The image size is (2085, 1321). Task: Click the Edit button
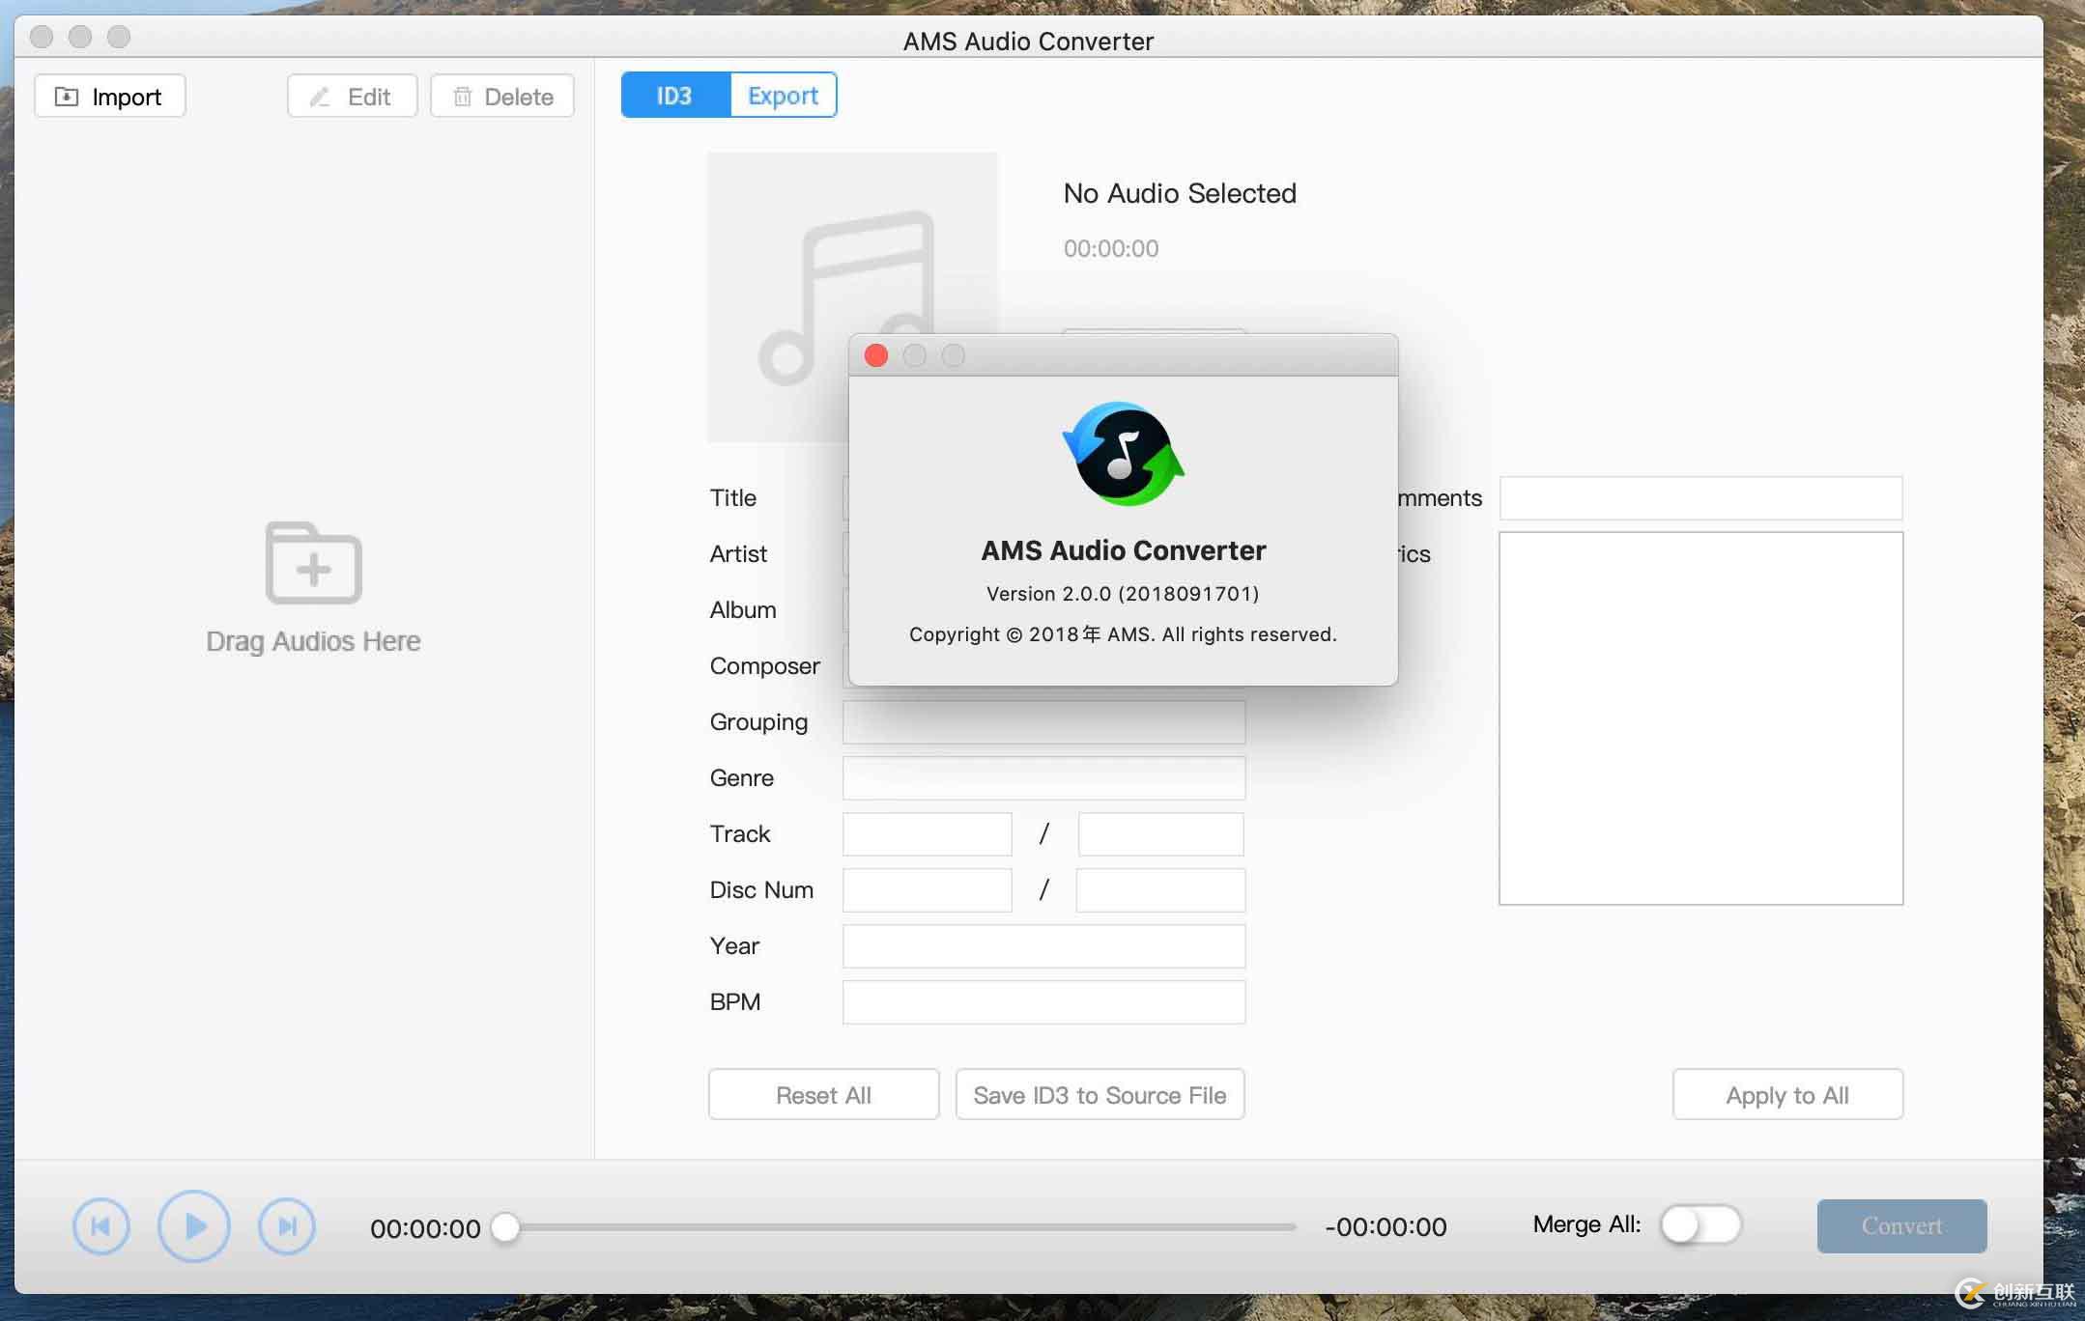point(352,97)
